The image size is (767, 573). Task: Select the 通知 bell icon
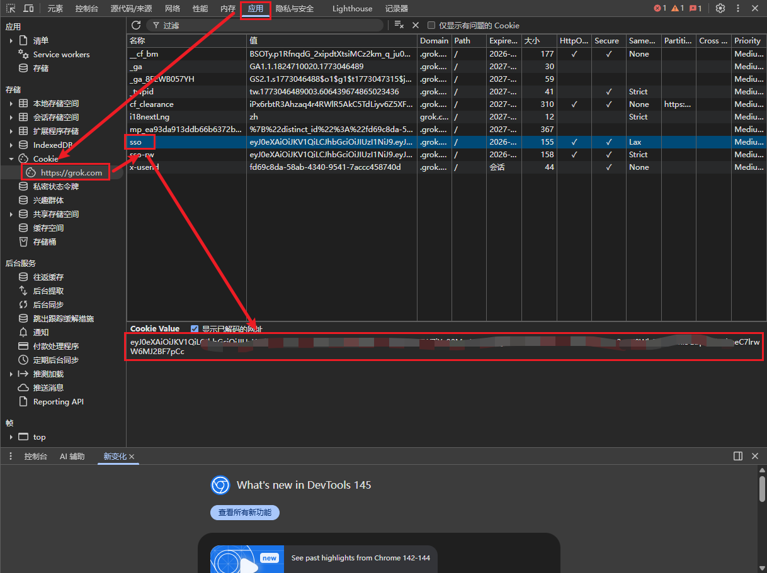tap(23, 332)
